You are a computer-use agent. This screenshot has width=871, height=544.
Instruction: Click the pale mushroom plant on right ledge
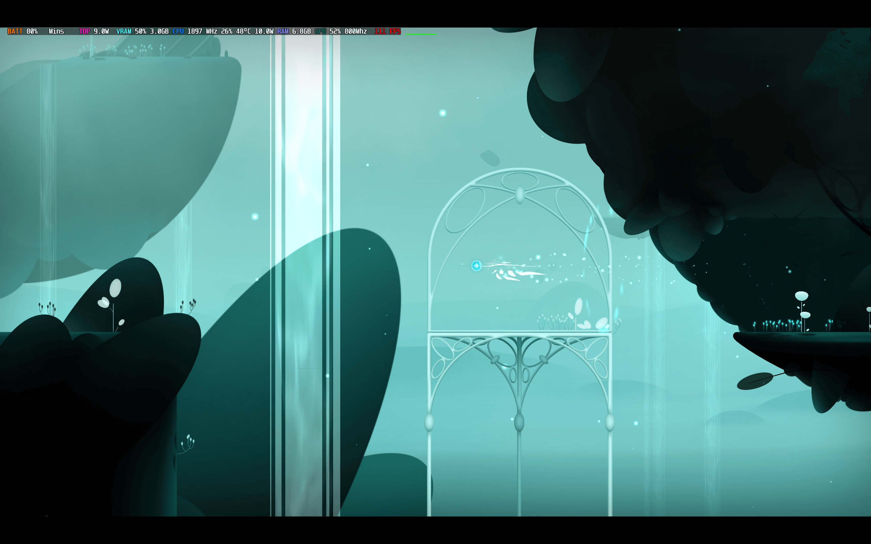(802, 297)
